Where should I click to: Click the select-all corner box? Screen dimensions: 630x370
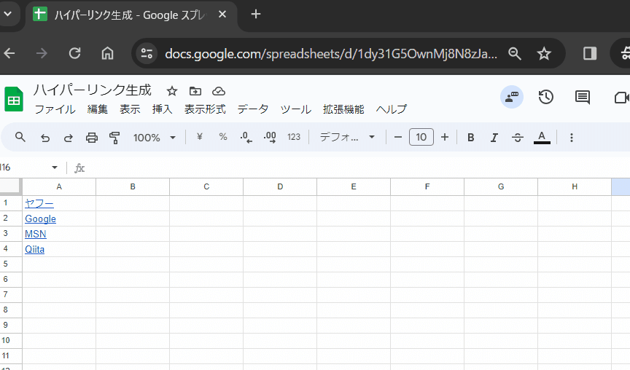click(x=9, y=186)
